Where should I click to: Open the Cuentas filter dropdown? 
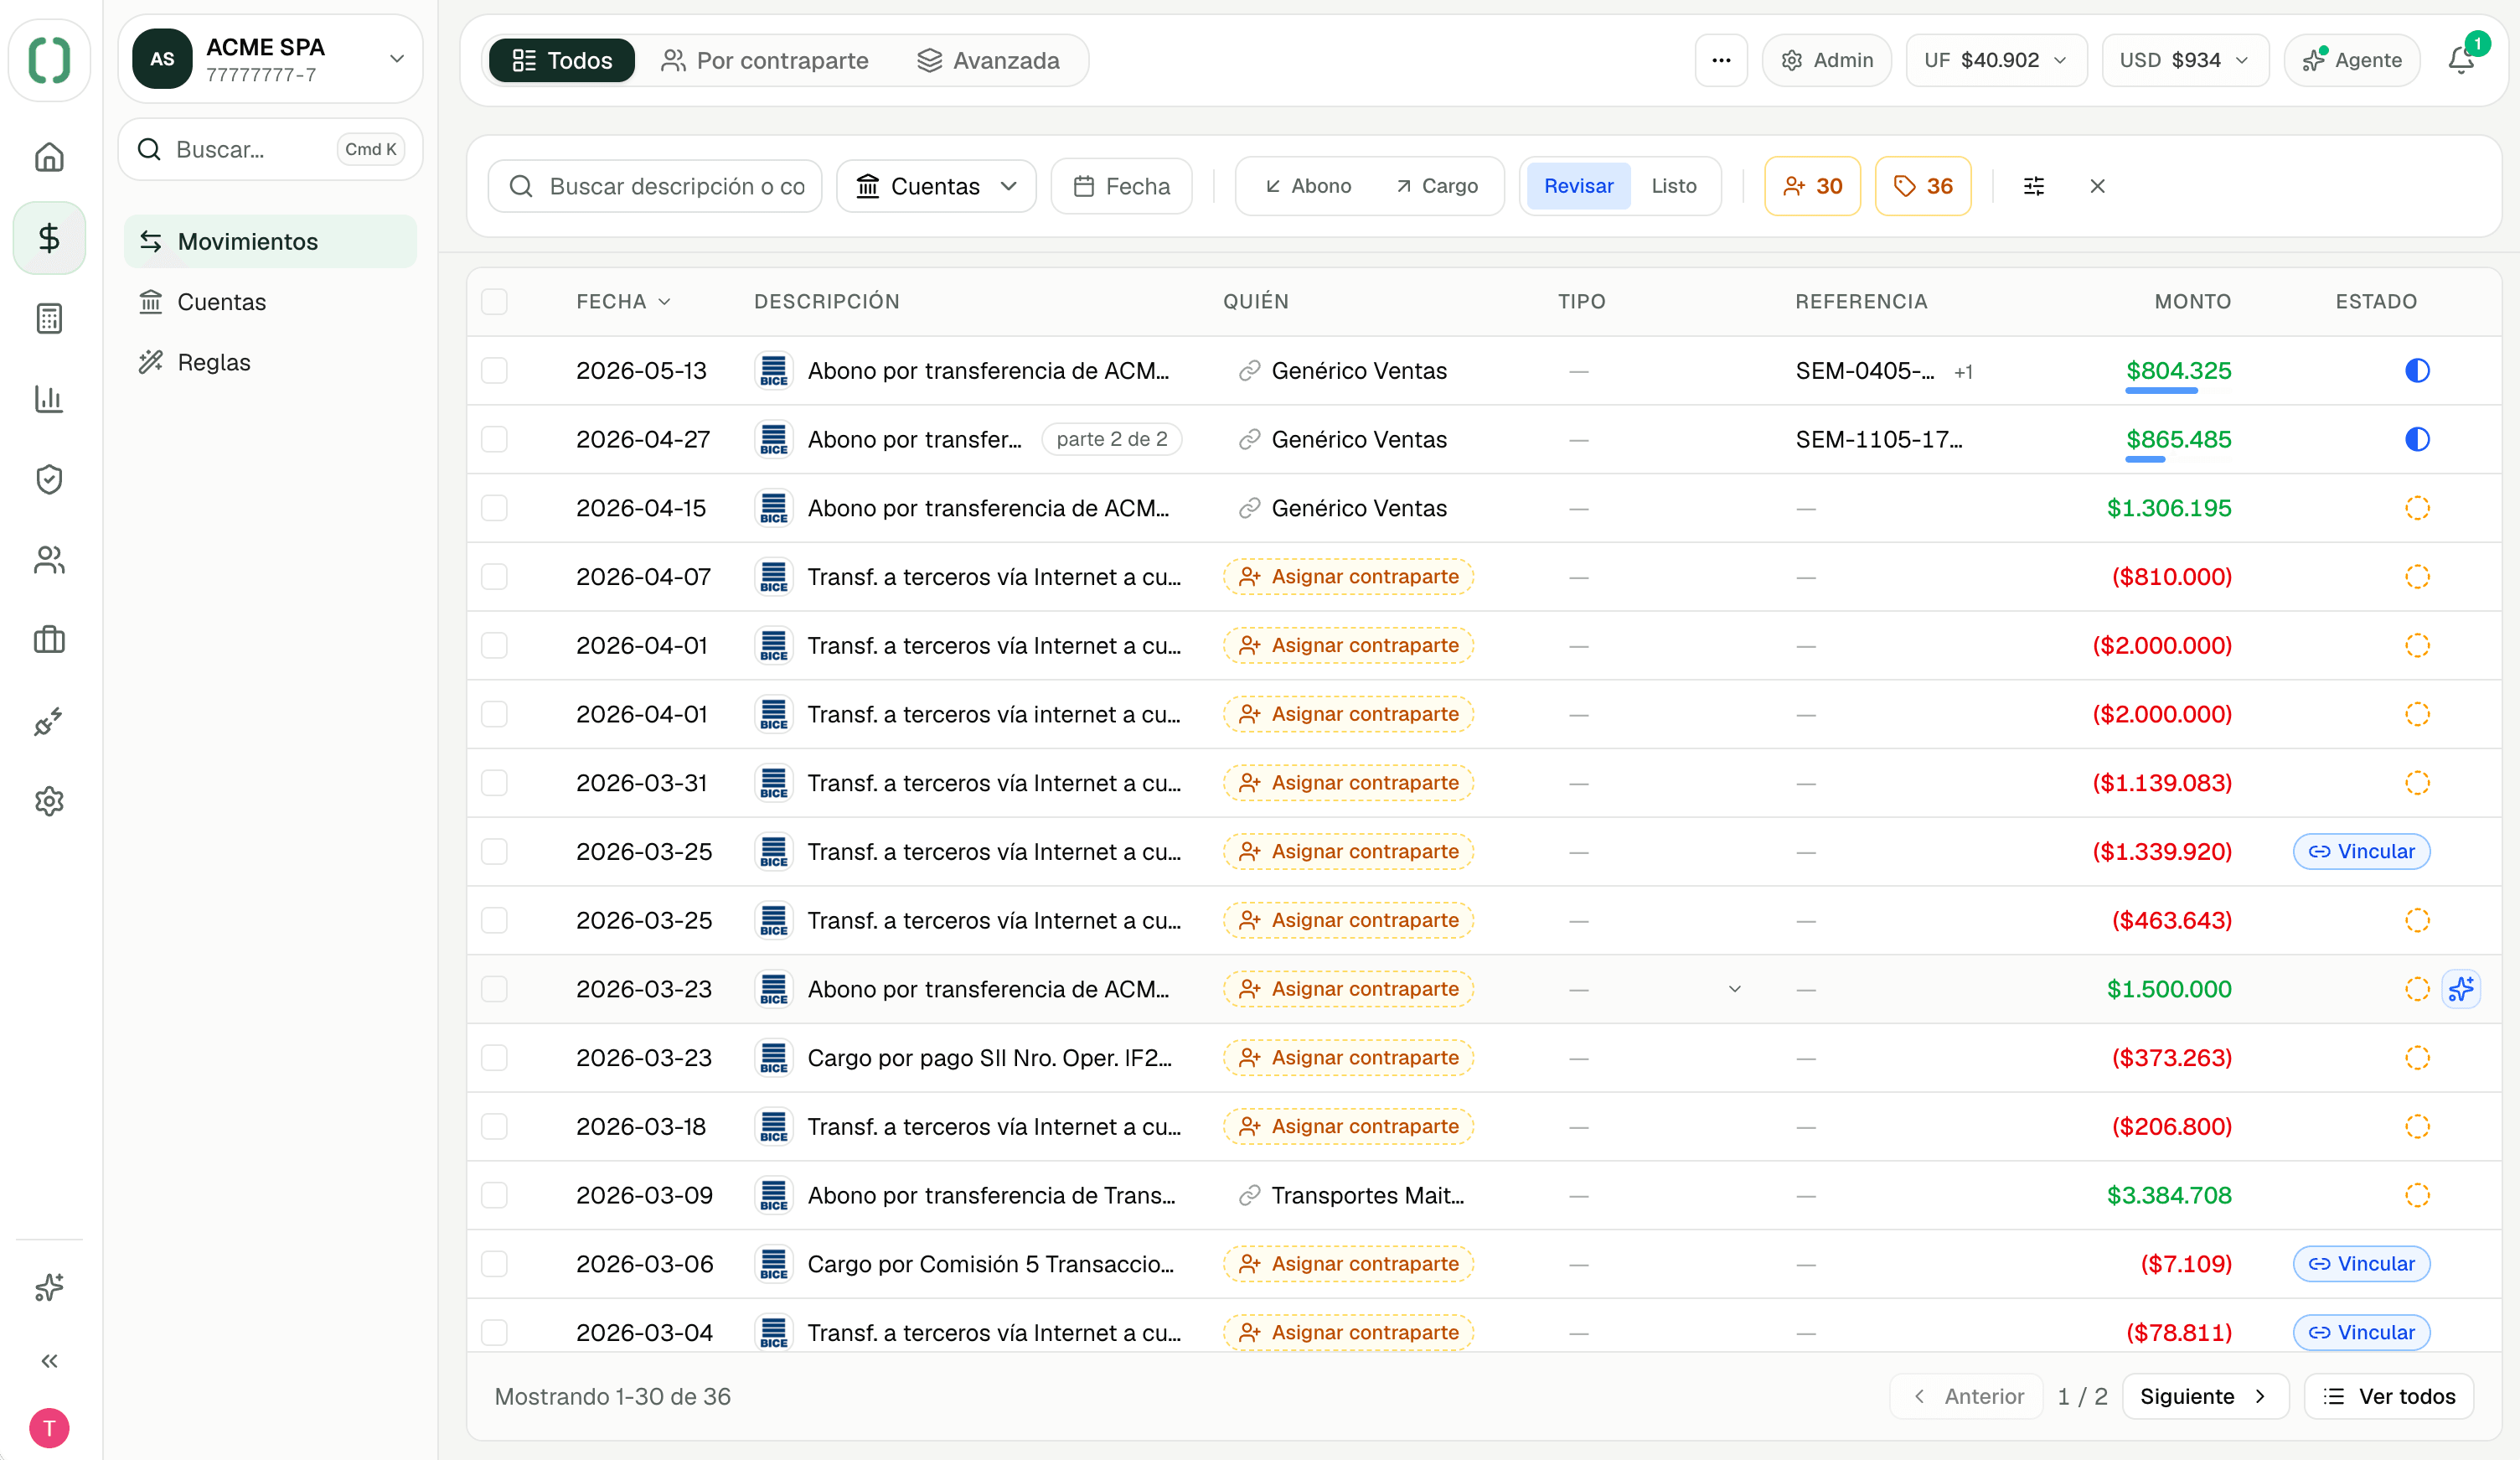[936, 186]
